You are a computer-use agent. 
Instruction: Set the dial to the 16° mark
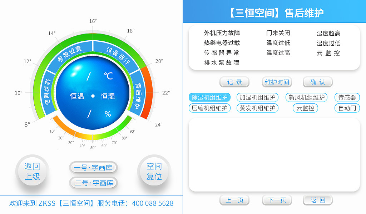[93, 21]
